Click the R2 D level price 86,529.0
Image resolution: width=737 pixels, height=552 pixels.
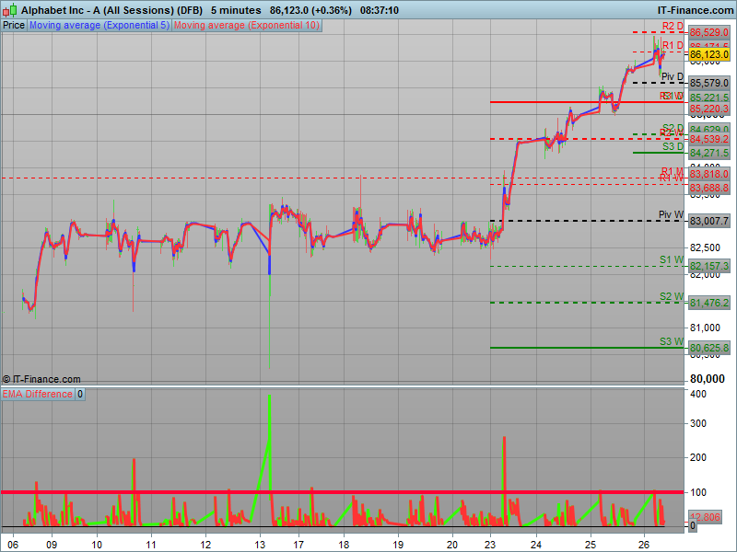tap(709, 32)
